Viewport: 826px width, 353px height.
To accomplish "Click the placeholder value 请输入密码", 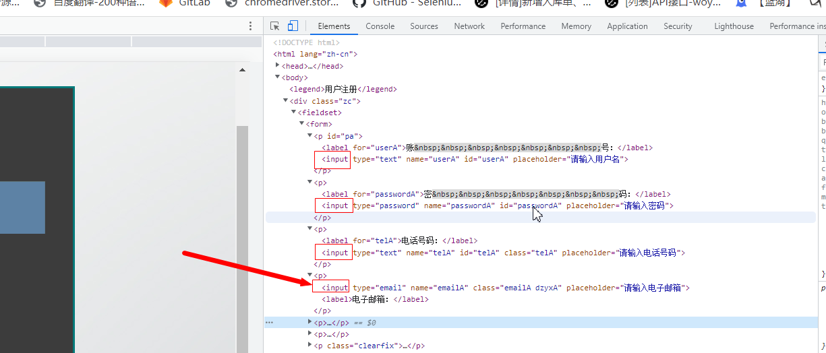I will (x=646, y=205).
